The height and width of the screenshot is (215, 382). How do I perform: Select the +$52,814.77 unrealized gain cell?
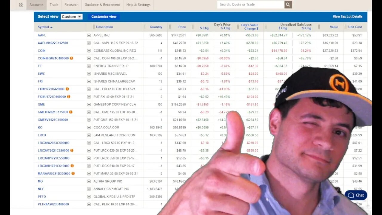coord(278,35)
